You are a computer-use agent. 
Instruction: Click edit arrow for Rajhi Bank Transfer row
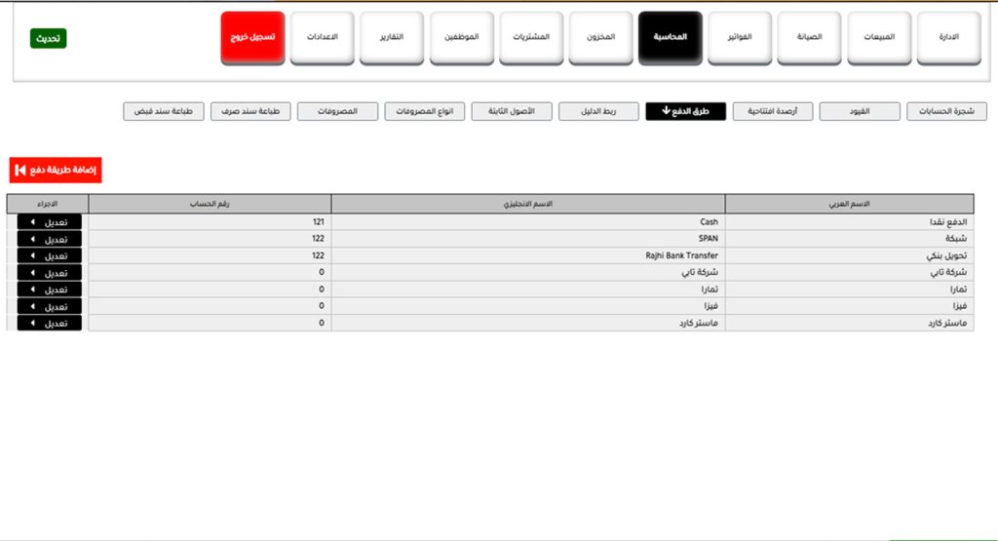(31, 255)
